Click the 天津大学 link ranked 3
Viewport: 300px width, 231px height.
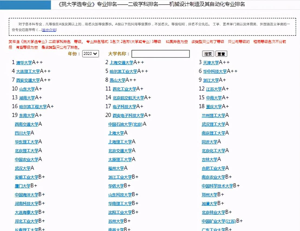[x=211, y=63]
